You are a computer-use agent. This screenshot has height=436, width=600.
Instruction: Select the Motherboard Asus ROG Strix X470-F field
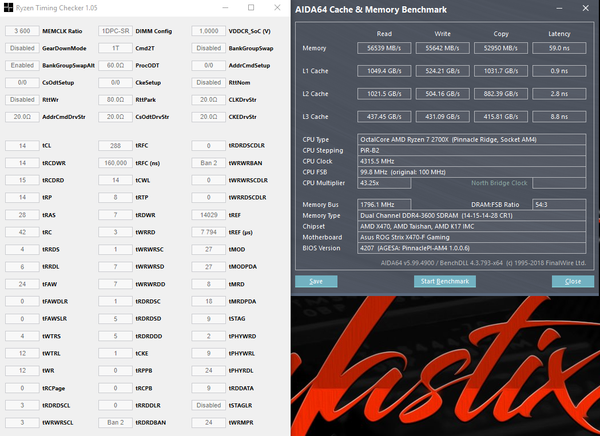(471, 237)
